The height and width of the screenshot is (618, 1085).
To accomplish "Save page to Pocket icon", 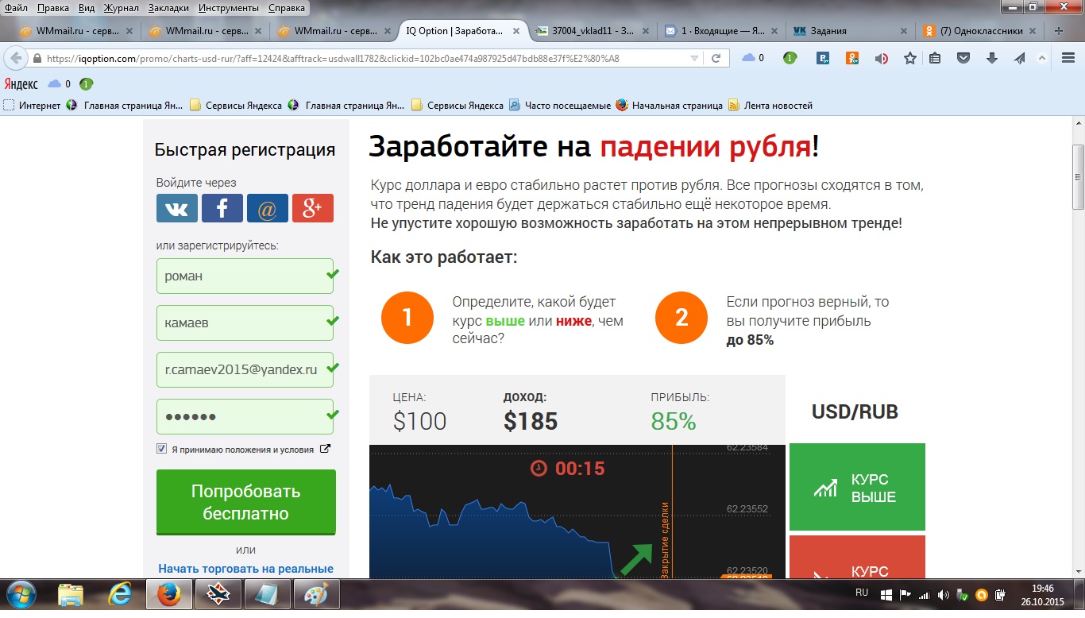I will (963, 58).
